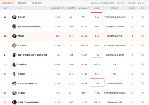Image resolution: width=149 pixels, height=105 pixels.
Task: Open the 深圳华金蜂科技有限公司 name link
Action: click(x=27, y=83)
